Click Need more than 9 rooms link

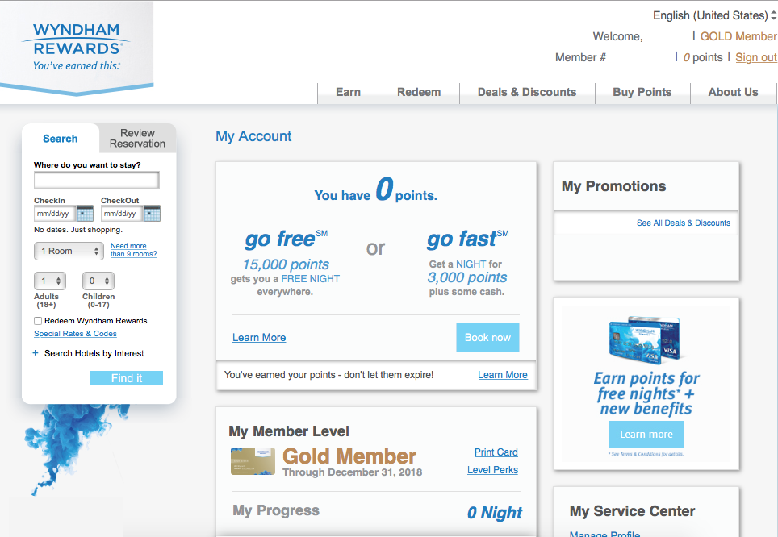(133, 250)
